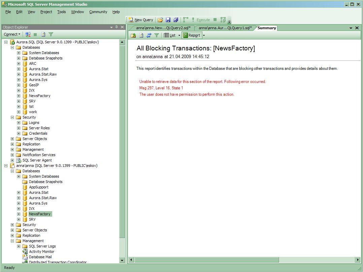The width and height of the screenshot is (363, 272).
Task: Click the AppSupport database cylinder icon
Action: point(25,187)
